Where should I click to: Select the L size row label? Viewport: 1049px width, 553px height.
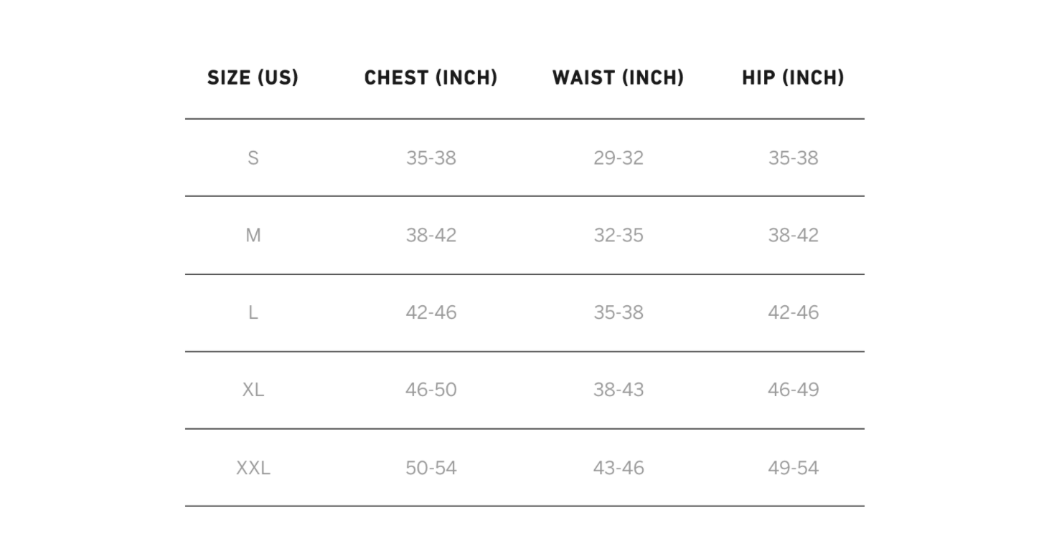253,312
